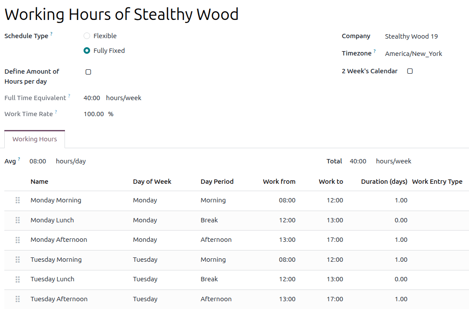Edit the title Working Hours of Stealthy Wood

(121, 14)
